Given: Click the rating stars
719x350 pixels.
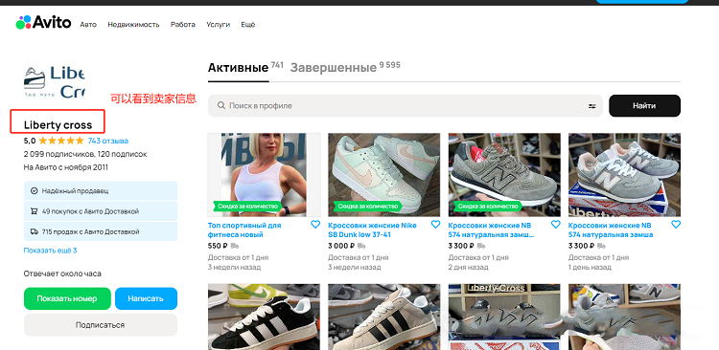Looking at the screenshot, I should [61, 141].
